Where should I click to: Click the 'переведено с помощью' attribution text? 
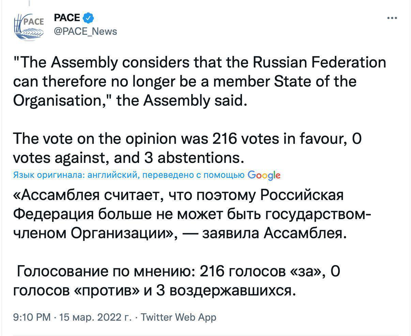tap(193, 175)
